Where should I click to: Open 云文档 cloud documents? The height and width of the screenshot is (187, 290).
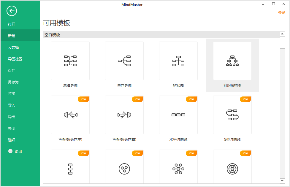pyautogui.click(x=20, y=47)
